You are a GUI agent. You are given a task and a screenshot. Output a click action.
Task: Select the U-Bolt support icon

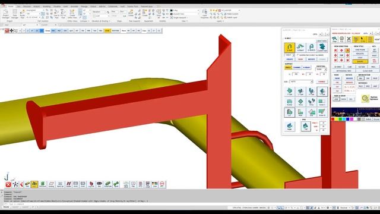[x=289, y=48]
